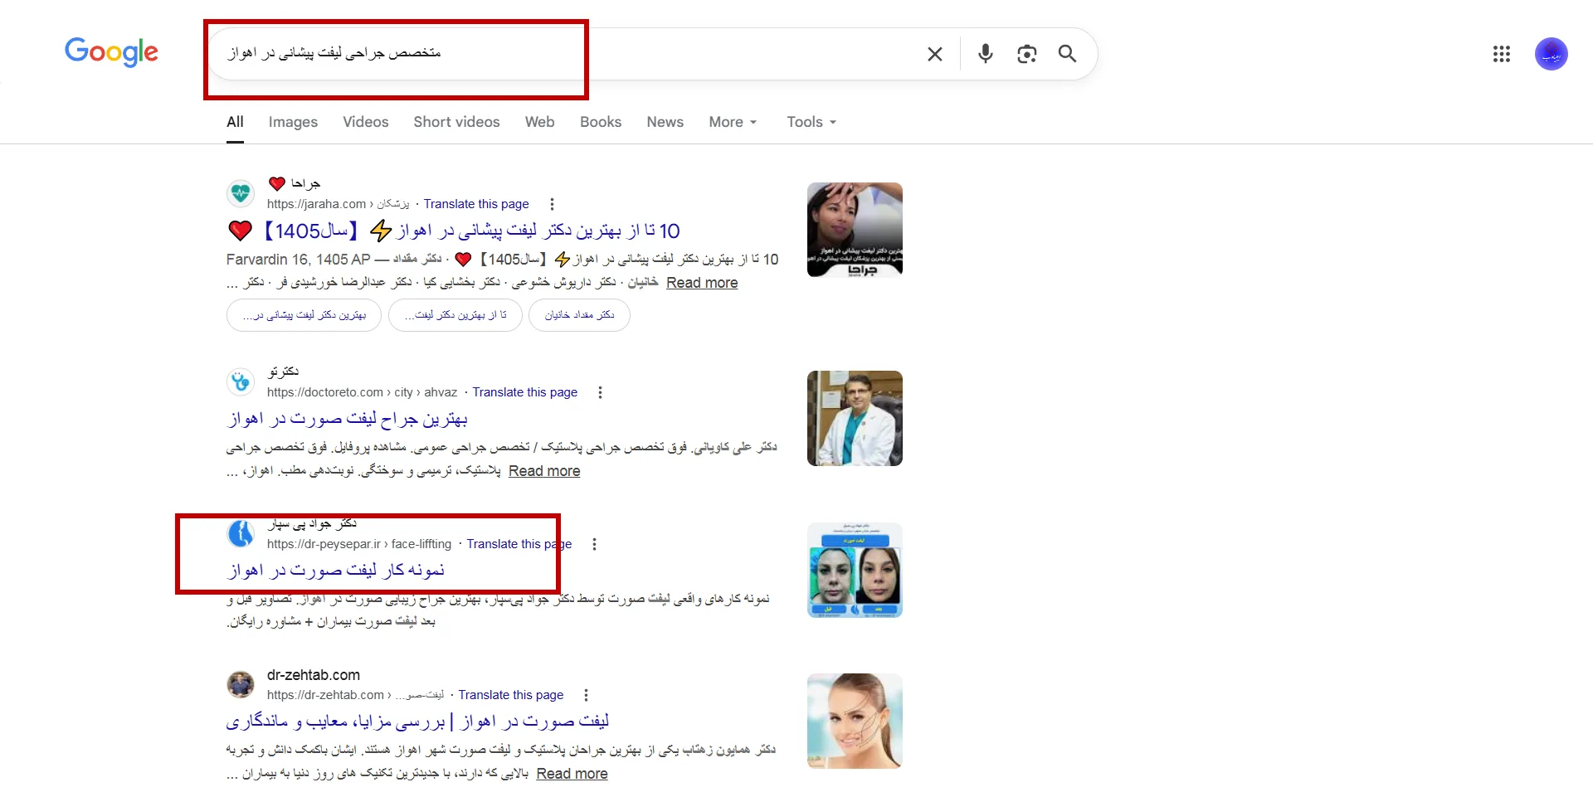The height and width of the screenshot is (792, 1593).
Task: Translate the dr-peysepar.ir result page
Action: [519, 544]
